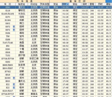
Task: Click origin station 宝鸡
Action: tap(22, 36)
